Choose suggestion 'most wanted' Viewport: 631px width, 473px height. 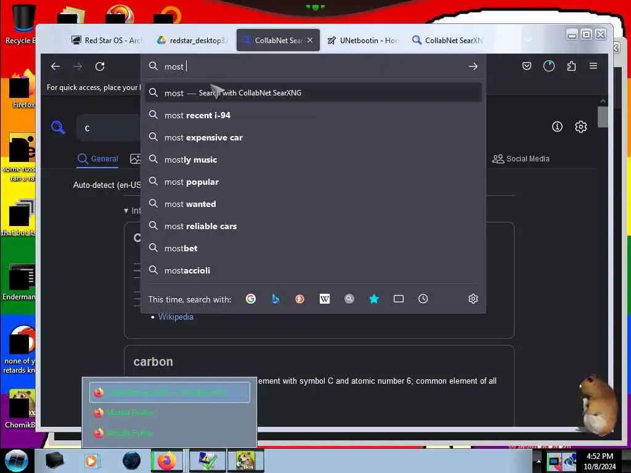[x=313, y=204]
